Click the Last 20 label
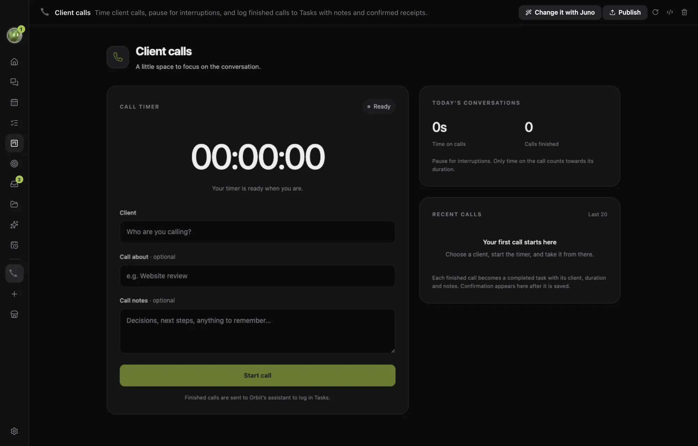This screenshot has width=698, height=446. pos(597,214)
